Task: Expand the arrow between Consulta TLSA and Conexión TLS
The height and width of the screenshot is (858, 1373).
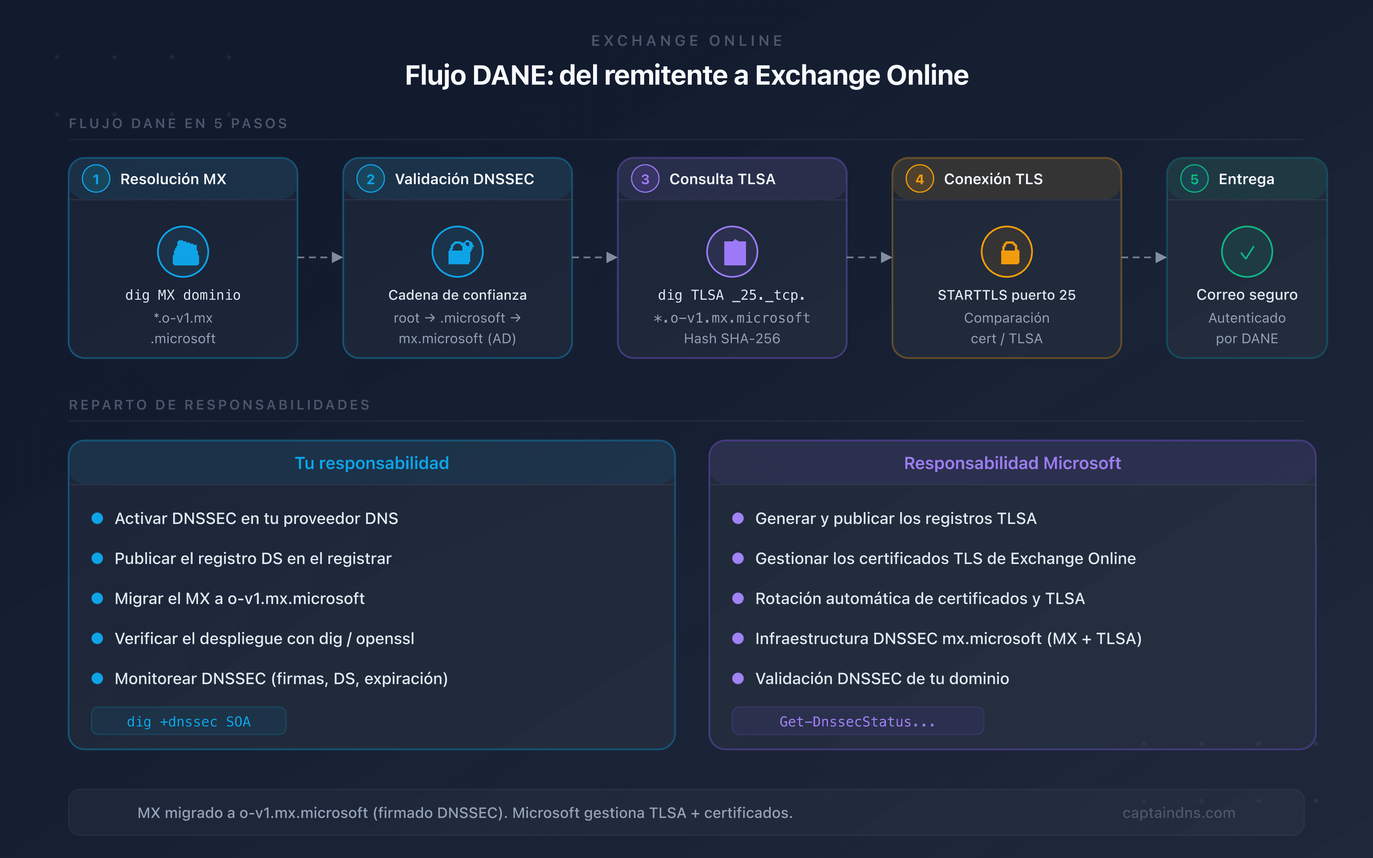Action: (869, 257)
